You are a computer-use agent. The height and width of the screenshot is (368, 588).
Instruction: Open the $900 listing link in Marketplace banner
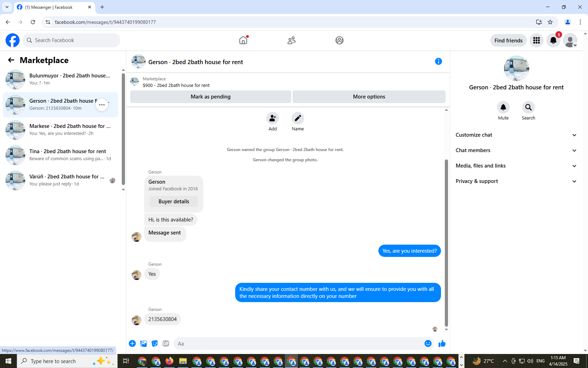[176, 85]
